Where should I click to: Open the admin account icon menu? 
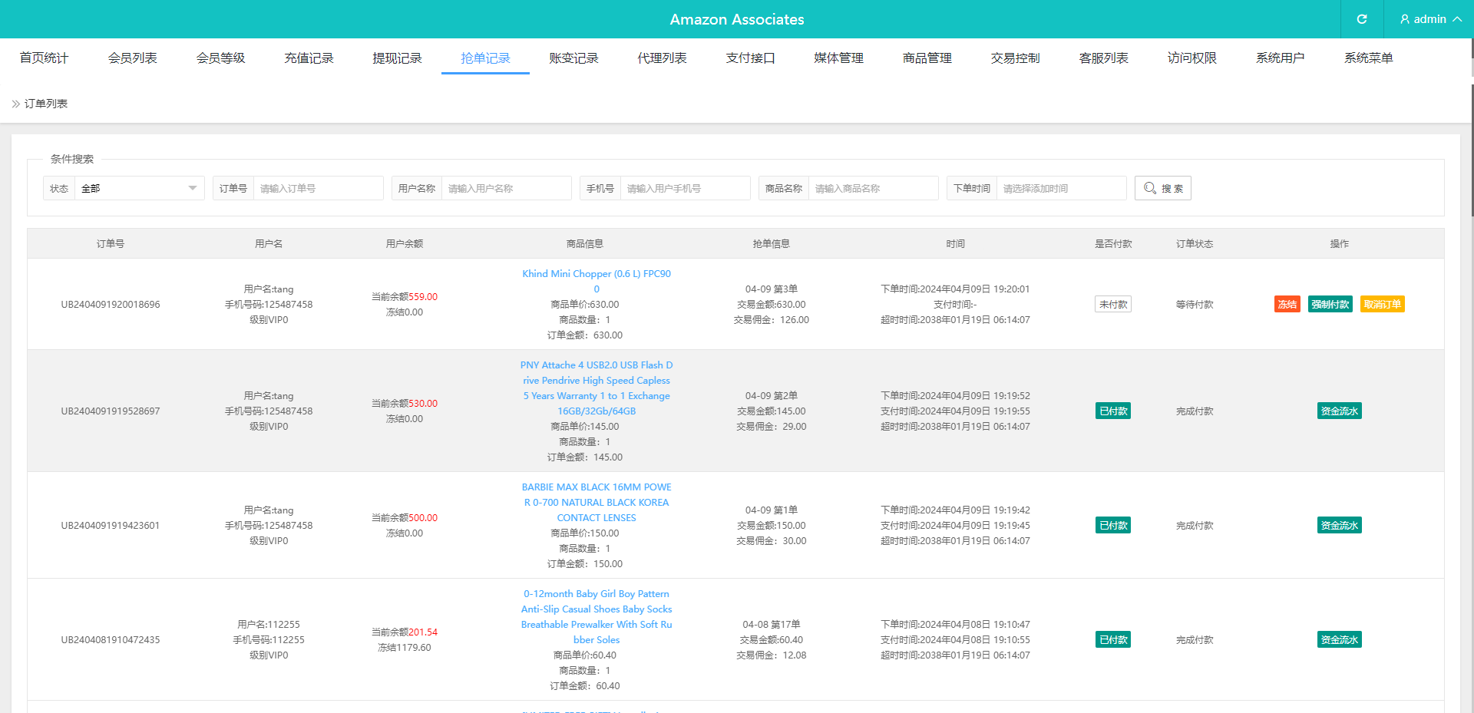(1404, 19)
